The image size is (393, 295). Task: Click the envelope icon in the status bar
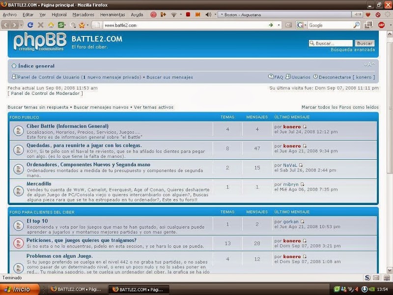(376, 277)
